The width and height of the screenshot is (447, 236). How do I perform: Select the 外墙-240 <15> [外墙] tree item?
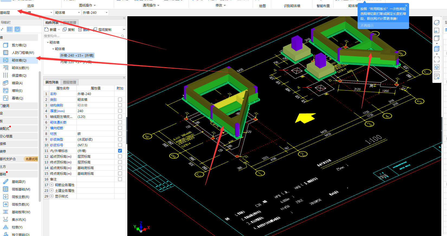pos(77,56)
